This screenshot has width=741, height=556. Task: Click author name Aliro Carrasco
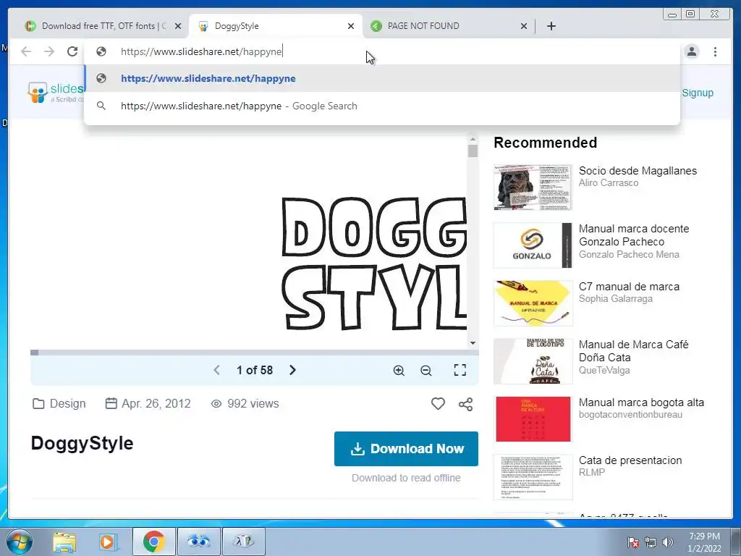click(x=608, y=183)
